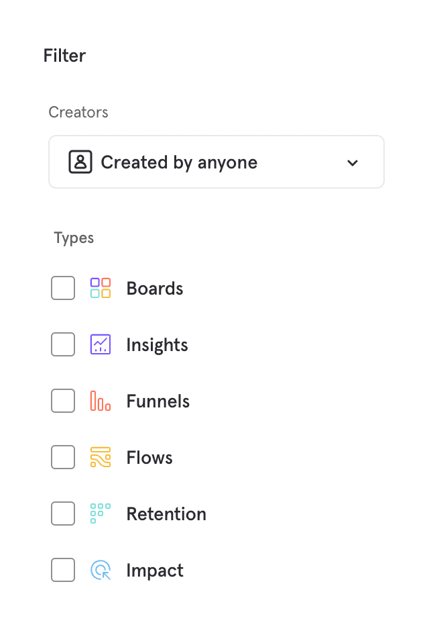Image resolution: width=433 pixels, height=635 pixels.
Task: Enable the Boards checkbox
Action: (63, 289)
